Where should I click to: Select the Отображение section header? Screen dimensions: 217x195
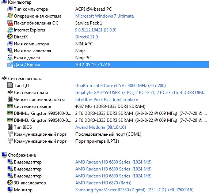click(x=22, y=155)
